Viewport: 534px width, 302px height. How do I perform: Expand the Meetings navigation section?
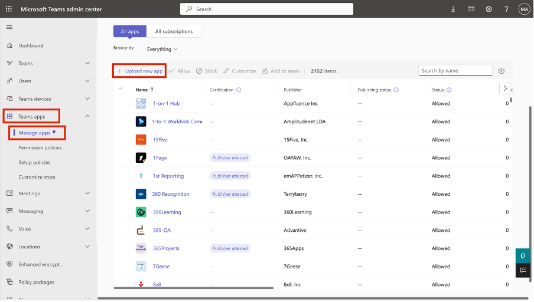87,193
